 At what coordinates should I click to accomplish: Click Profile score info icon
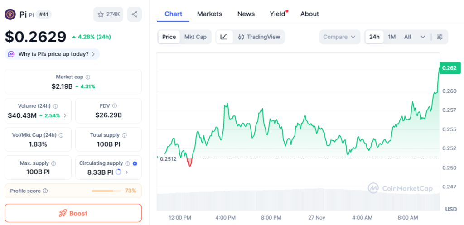coord(45,191)
